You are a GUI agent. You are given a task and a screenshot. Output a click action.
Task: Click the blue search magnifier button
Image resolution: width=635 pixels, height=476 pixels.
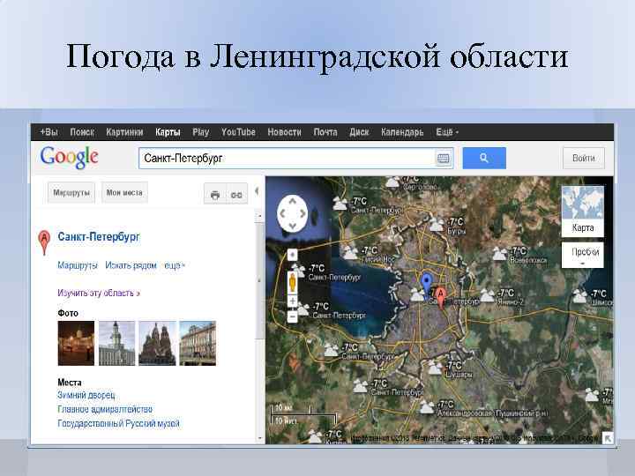(x=484, y=158)
